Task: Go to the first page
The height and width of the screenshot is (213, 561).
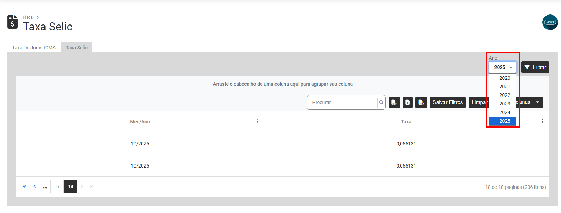Action: pyautogui.click(x=25, y=186)
